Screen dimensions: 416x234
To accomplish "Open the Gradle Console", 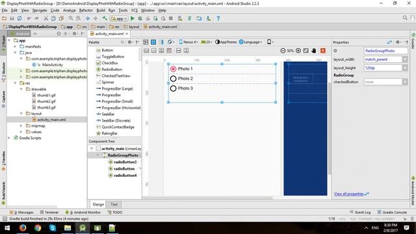I will [x=392, y=213].
